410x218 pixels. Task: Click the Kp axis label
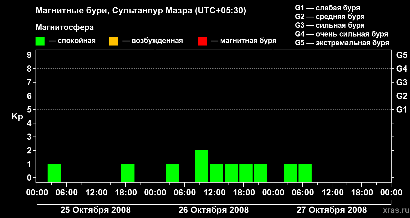[17, 117]
